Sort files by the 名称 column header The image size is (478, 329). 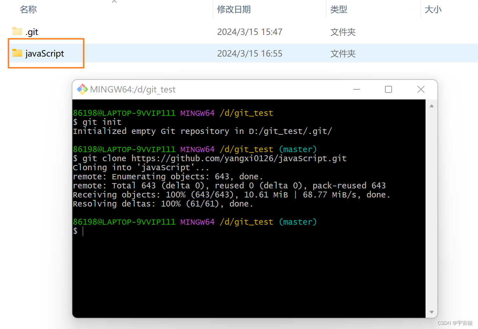coord(28,9)
